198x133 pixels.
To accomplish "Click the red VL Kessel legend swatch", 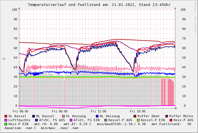I will [6, 116].
